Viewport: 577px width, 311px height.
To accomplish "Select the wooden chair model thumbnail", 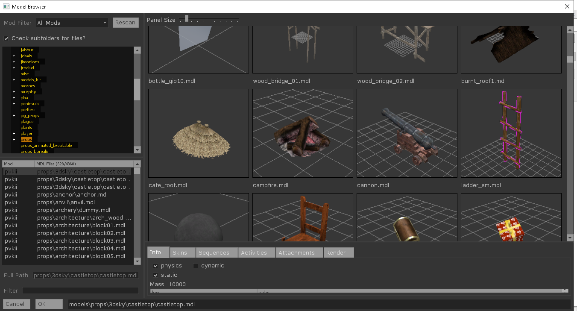I will 303,217.
